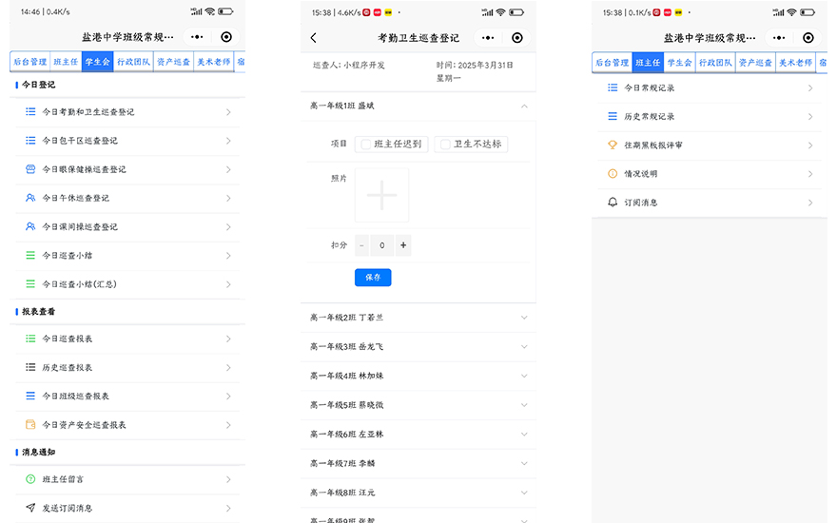Open the 订阅消息 entry

click(710, 203)
